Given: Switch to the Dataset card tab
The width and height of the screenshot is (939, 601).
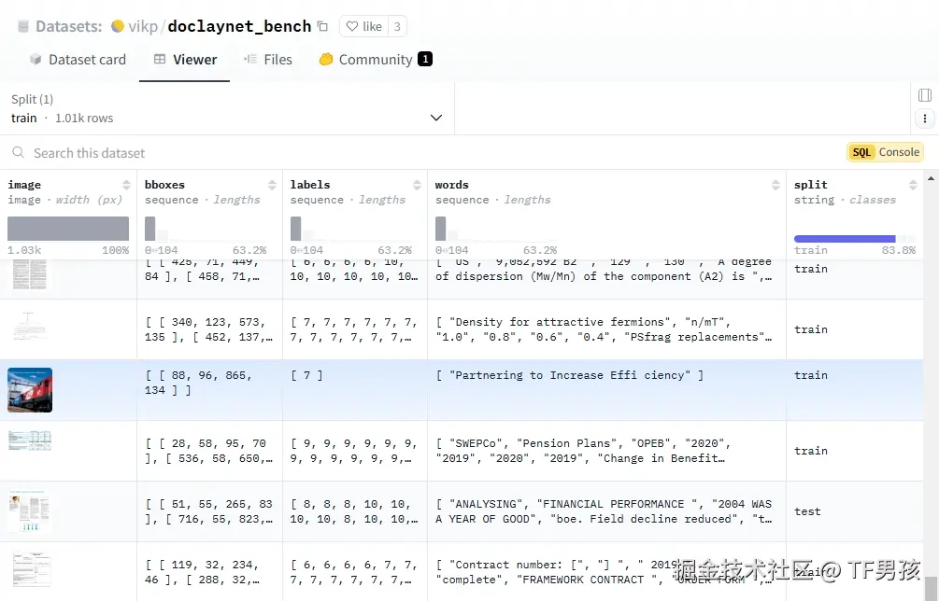Looking at the screenshot, I should pyautogui.click(x=78, y=59).
